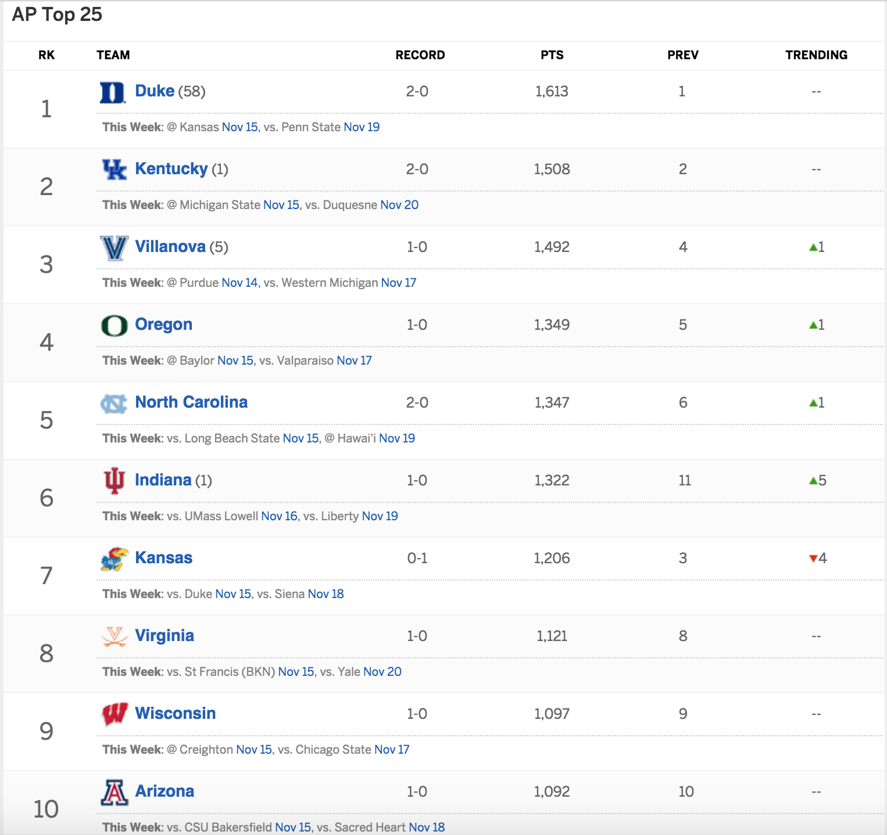The height and width of the screenshot is (835, 887).
Task: Click the North Carolina logo
Action: 114,404
